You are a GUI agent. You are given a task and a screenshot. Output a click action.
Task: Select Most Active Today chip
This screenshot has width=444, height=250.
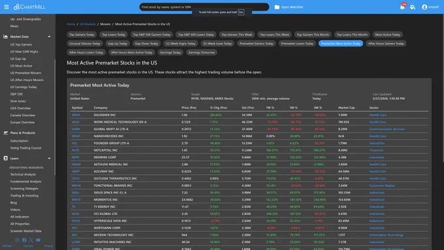coord(388,35)
